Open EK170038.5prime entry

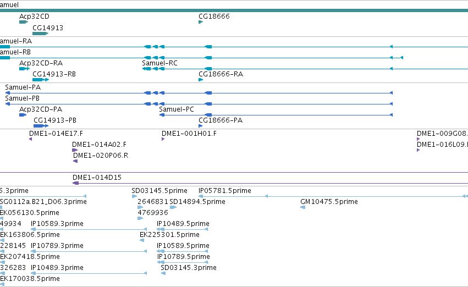(30, 279)
